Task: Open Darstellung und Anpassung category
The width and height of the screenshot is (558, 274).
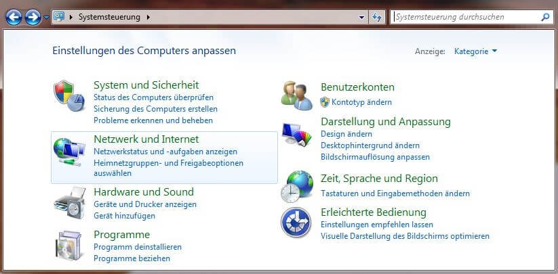Action: pos(386,122)
